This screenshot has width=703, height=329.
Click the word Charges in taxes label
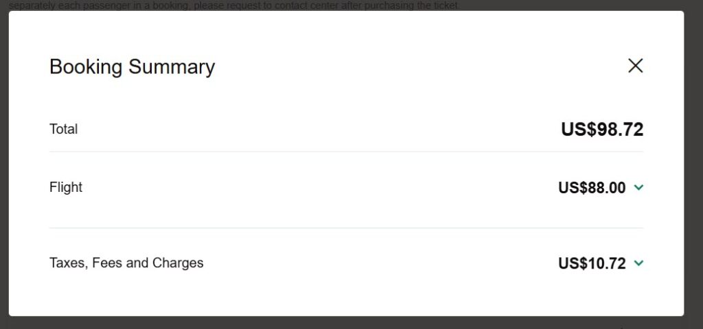pos(178,263)
